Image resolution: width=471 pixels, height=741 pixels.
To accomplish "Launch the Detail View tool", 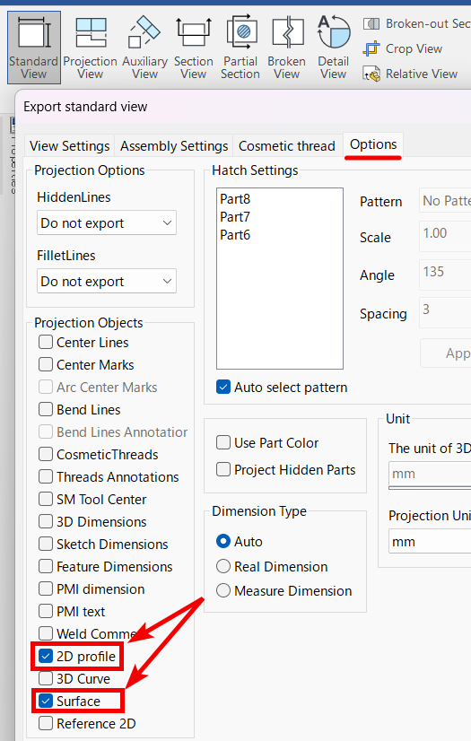I will pos(334,48).
